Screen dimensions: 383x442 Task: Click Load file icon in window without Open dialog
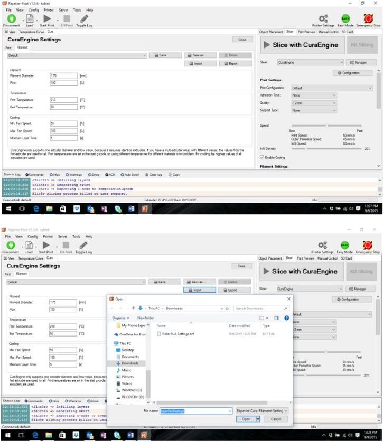pyautogui.click(x=30, y=19)
